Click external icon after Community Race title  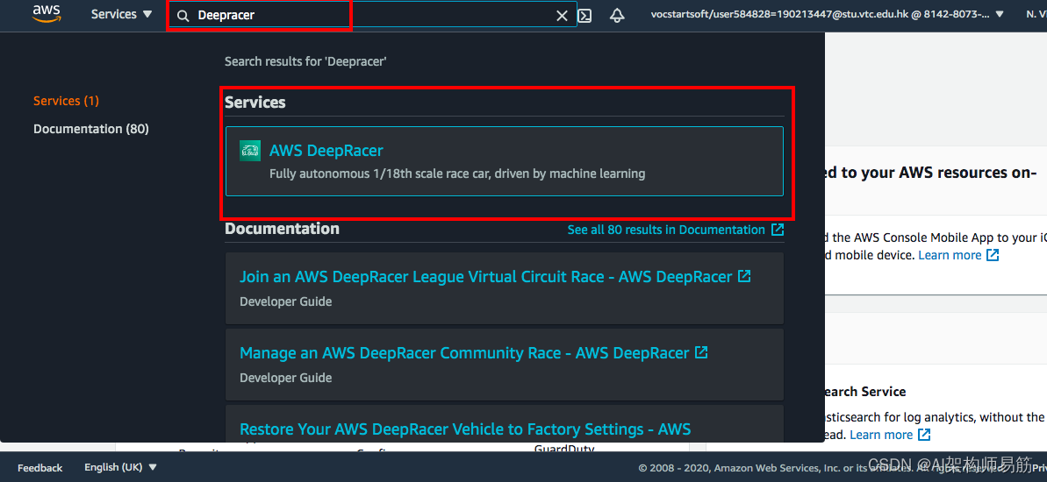(x=701, y=352)
